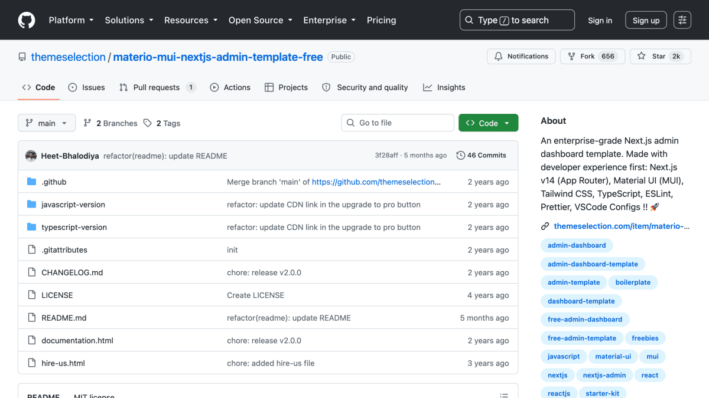
Task: Expand the Solutions menu
Action: pyautogui.click(x=129, y=20)
